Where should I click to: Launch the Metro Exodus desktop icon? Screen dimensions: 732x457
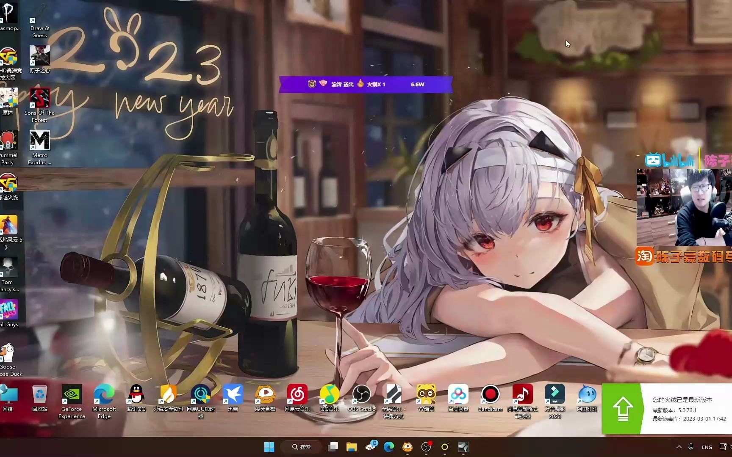[x=40, y=147]
